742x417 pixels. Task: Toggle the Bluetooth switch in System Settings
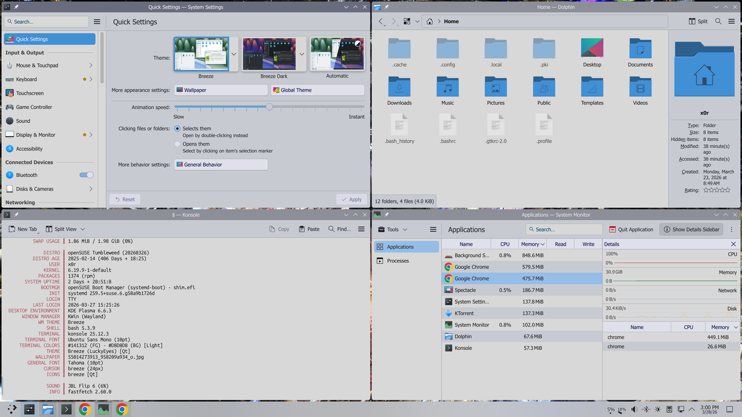(x=86, y=175)
